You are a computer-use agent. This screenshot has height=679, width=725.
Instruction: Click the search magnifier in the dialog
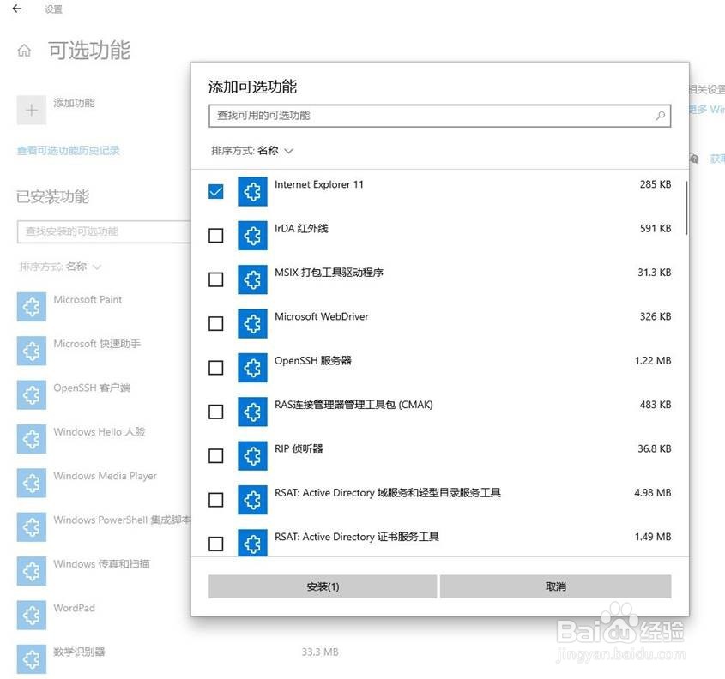[661, 116]
